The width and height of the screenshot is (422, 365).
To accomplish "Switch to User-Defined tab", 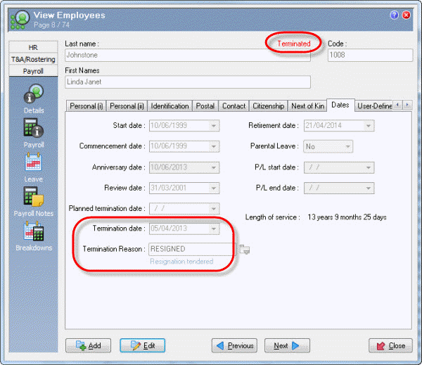I will click(x=374, y=106).
